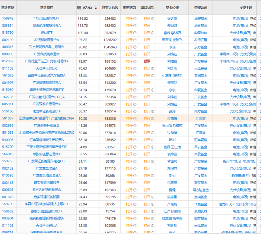
Task: Click 暂停 redemption status for fund 012967
Action: [147, 61]
